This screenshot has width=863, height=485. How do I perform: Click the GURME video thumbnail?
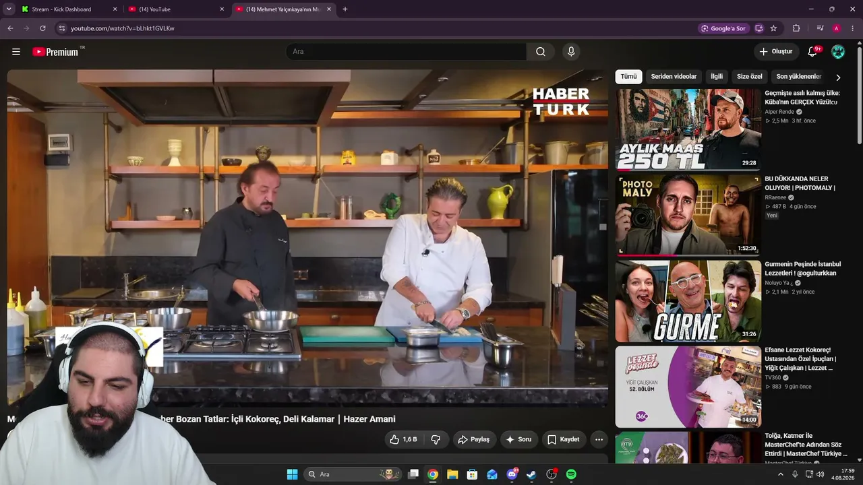(x=688, y=300)
